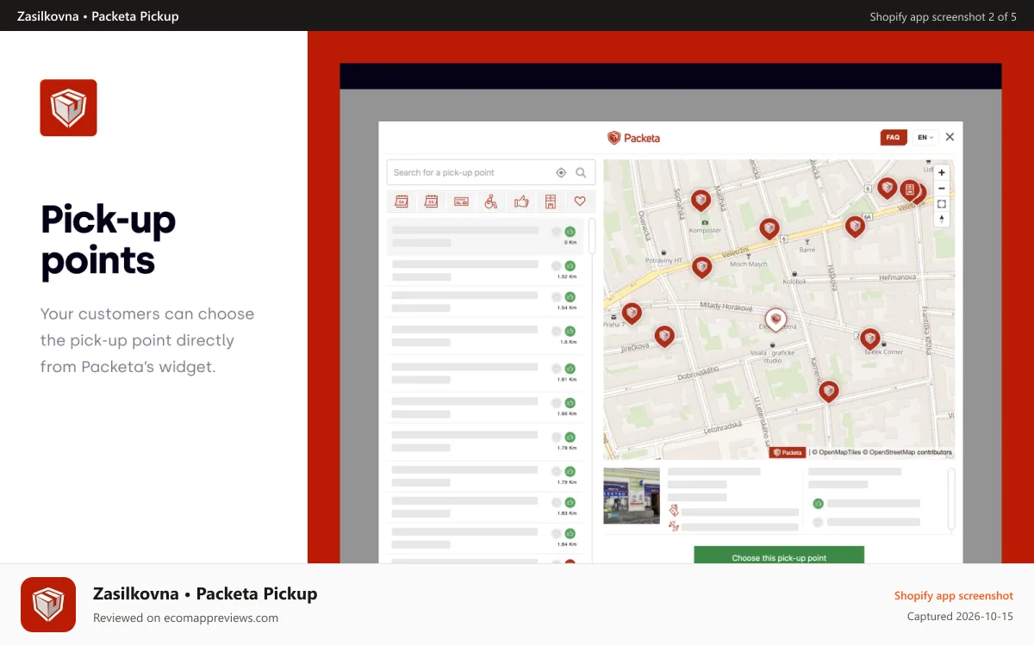Select the white highlighted pin near Elektra
The image size is (1034, 646).
pyautogui.click(x=776, y=320)
